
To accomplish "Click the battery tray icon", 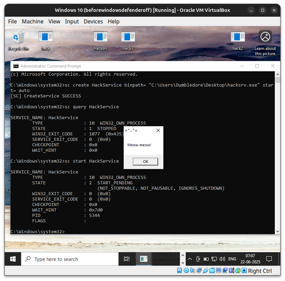I will (206, 259).
